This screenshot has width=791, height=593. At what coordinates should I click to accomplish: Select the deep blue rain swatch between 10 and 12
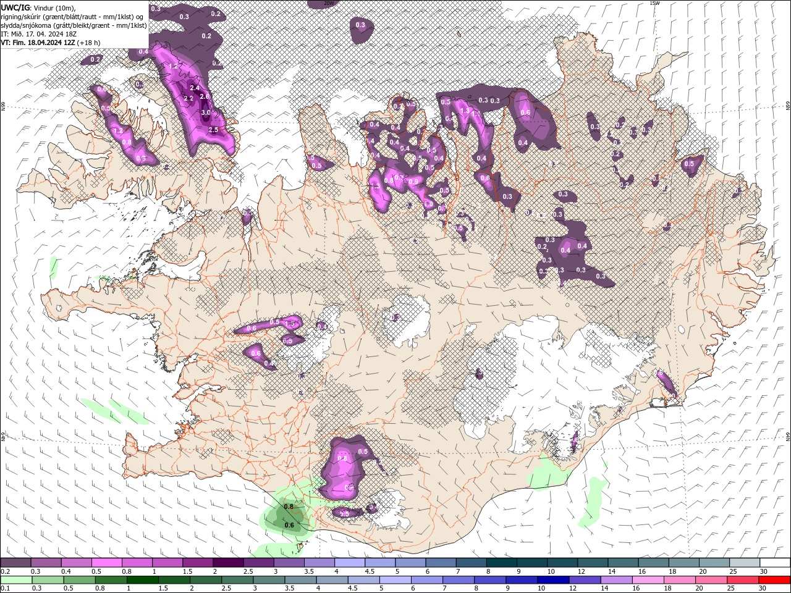[x=552, y=580]
